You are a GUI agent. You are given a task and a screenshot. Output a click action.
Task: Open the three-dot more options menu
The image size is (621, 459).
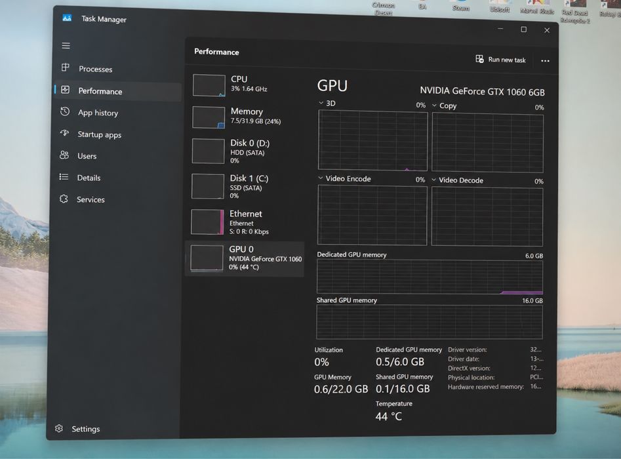tap(545, 61)
